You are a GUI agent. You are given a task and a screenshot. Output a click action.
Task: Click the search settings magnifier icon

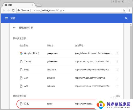coord(126,18)
